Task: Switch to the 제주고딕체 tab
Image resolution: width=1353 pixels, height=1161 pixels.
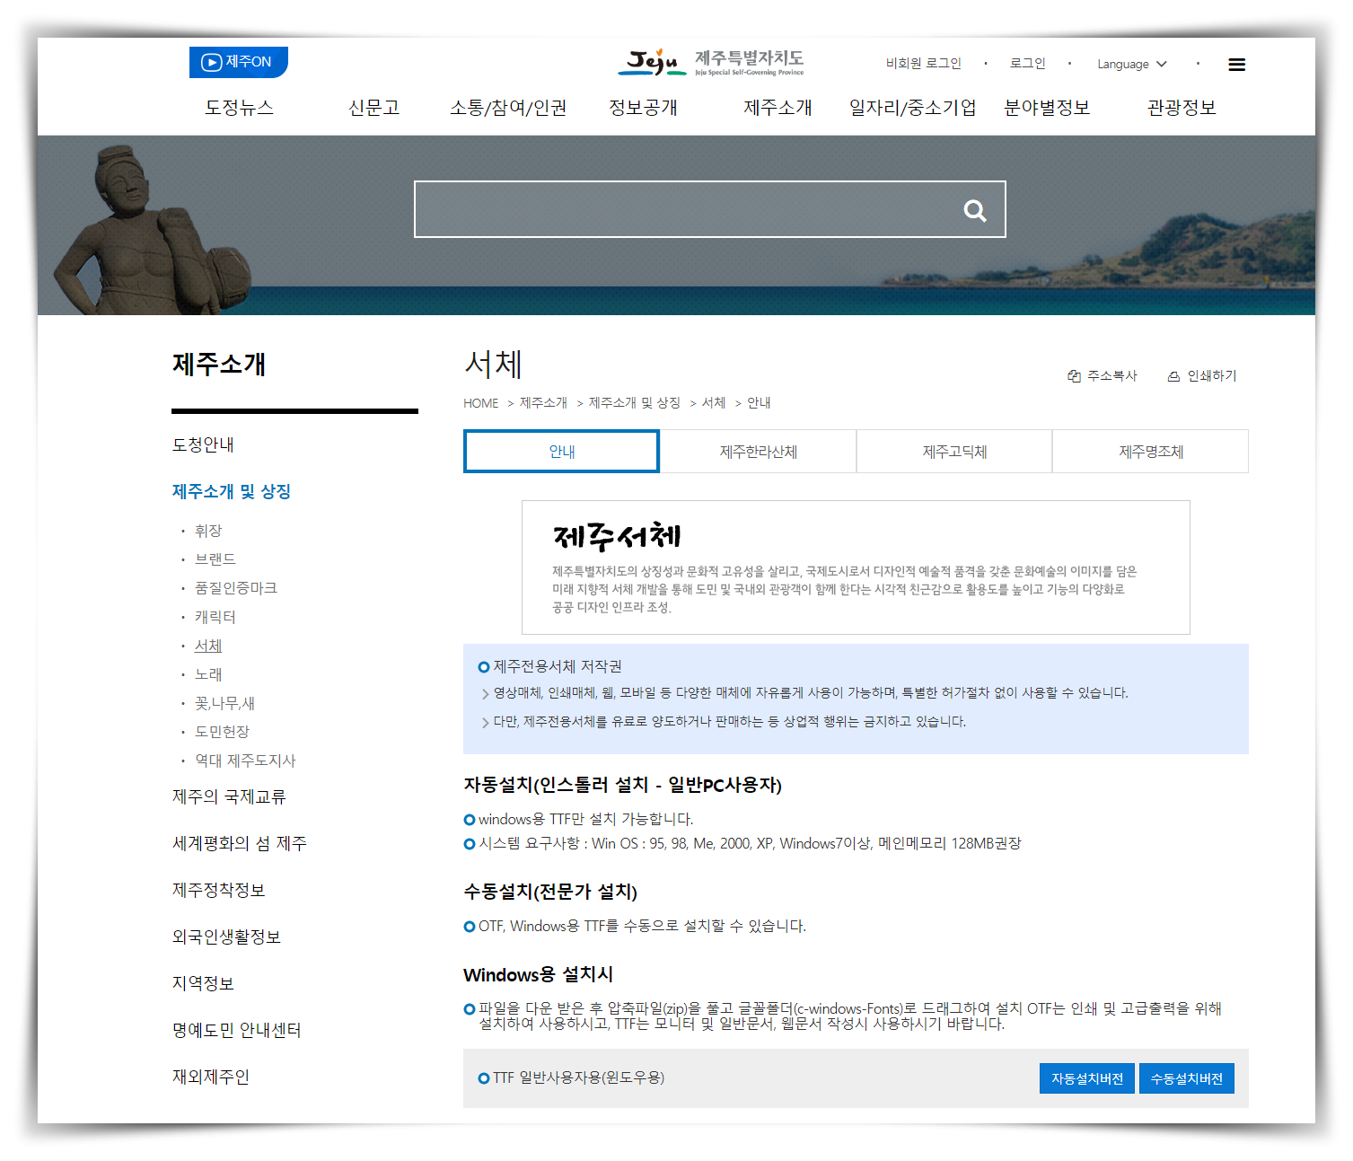Action: (953, 452)
